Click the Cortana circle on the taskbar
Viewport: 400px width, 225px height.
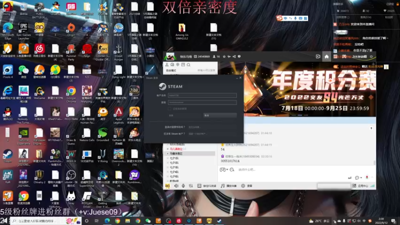[x=86, y=221]
